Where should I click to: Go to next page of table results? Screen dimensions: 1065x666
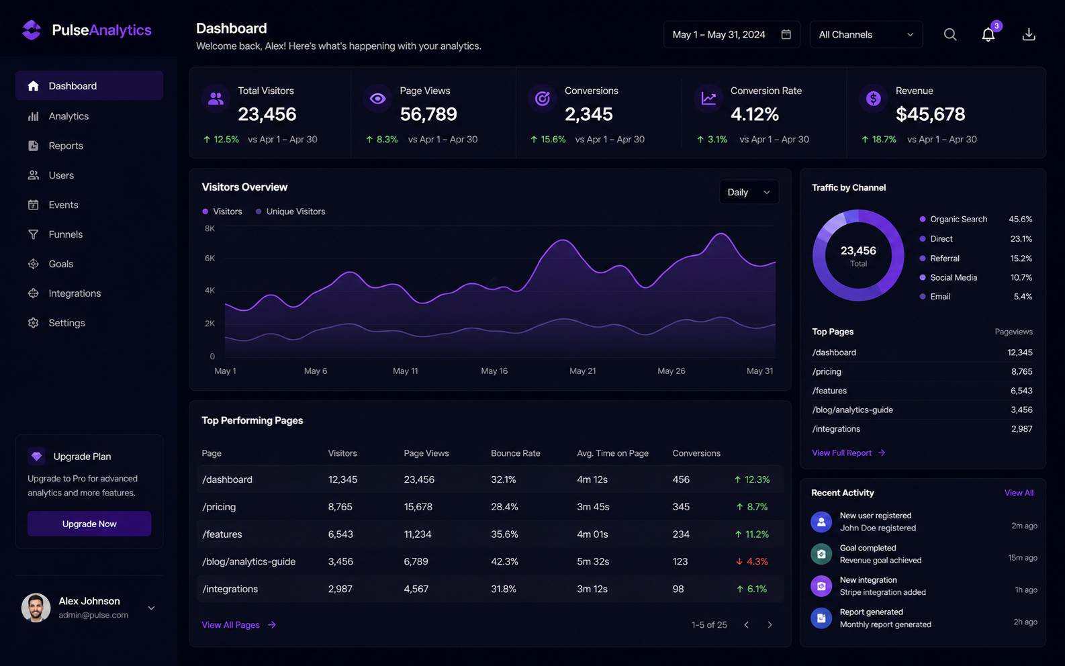pyautogui.click(x=770, y=625)
